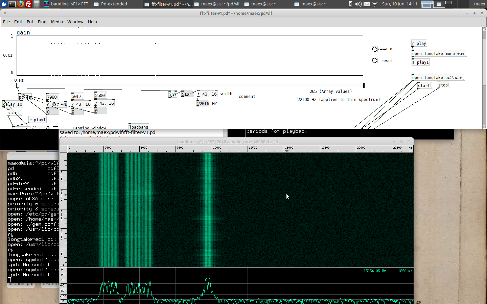Click the battery status icon
487x304 pixels.
(350, 4)
